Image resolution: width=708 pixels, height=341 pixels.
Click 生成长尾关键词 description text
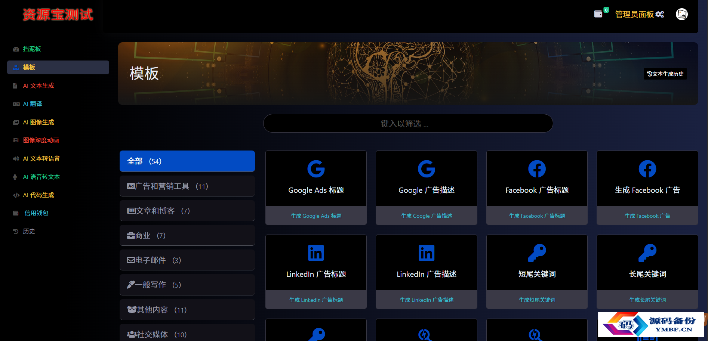[647, 300]
